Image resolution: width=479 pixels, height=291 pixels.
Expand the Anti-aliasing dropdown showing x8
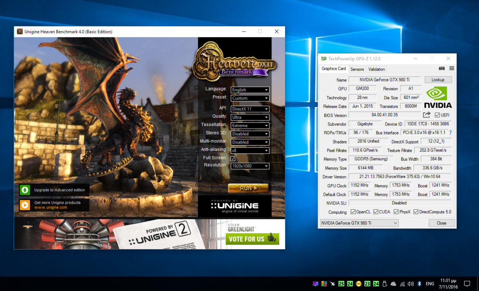coord(250,151)
